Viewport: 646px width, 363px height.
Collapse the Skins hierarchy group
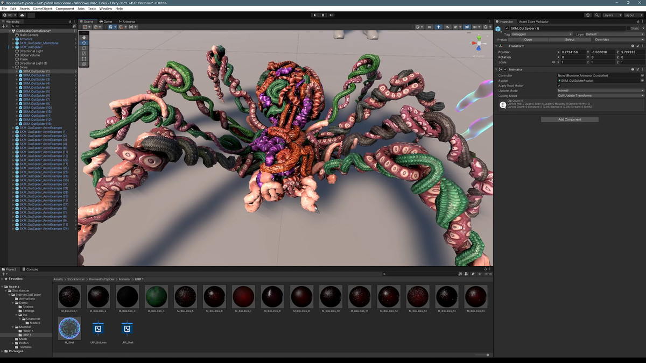[x=13, y=67]
